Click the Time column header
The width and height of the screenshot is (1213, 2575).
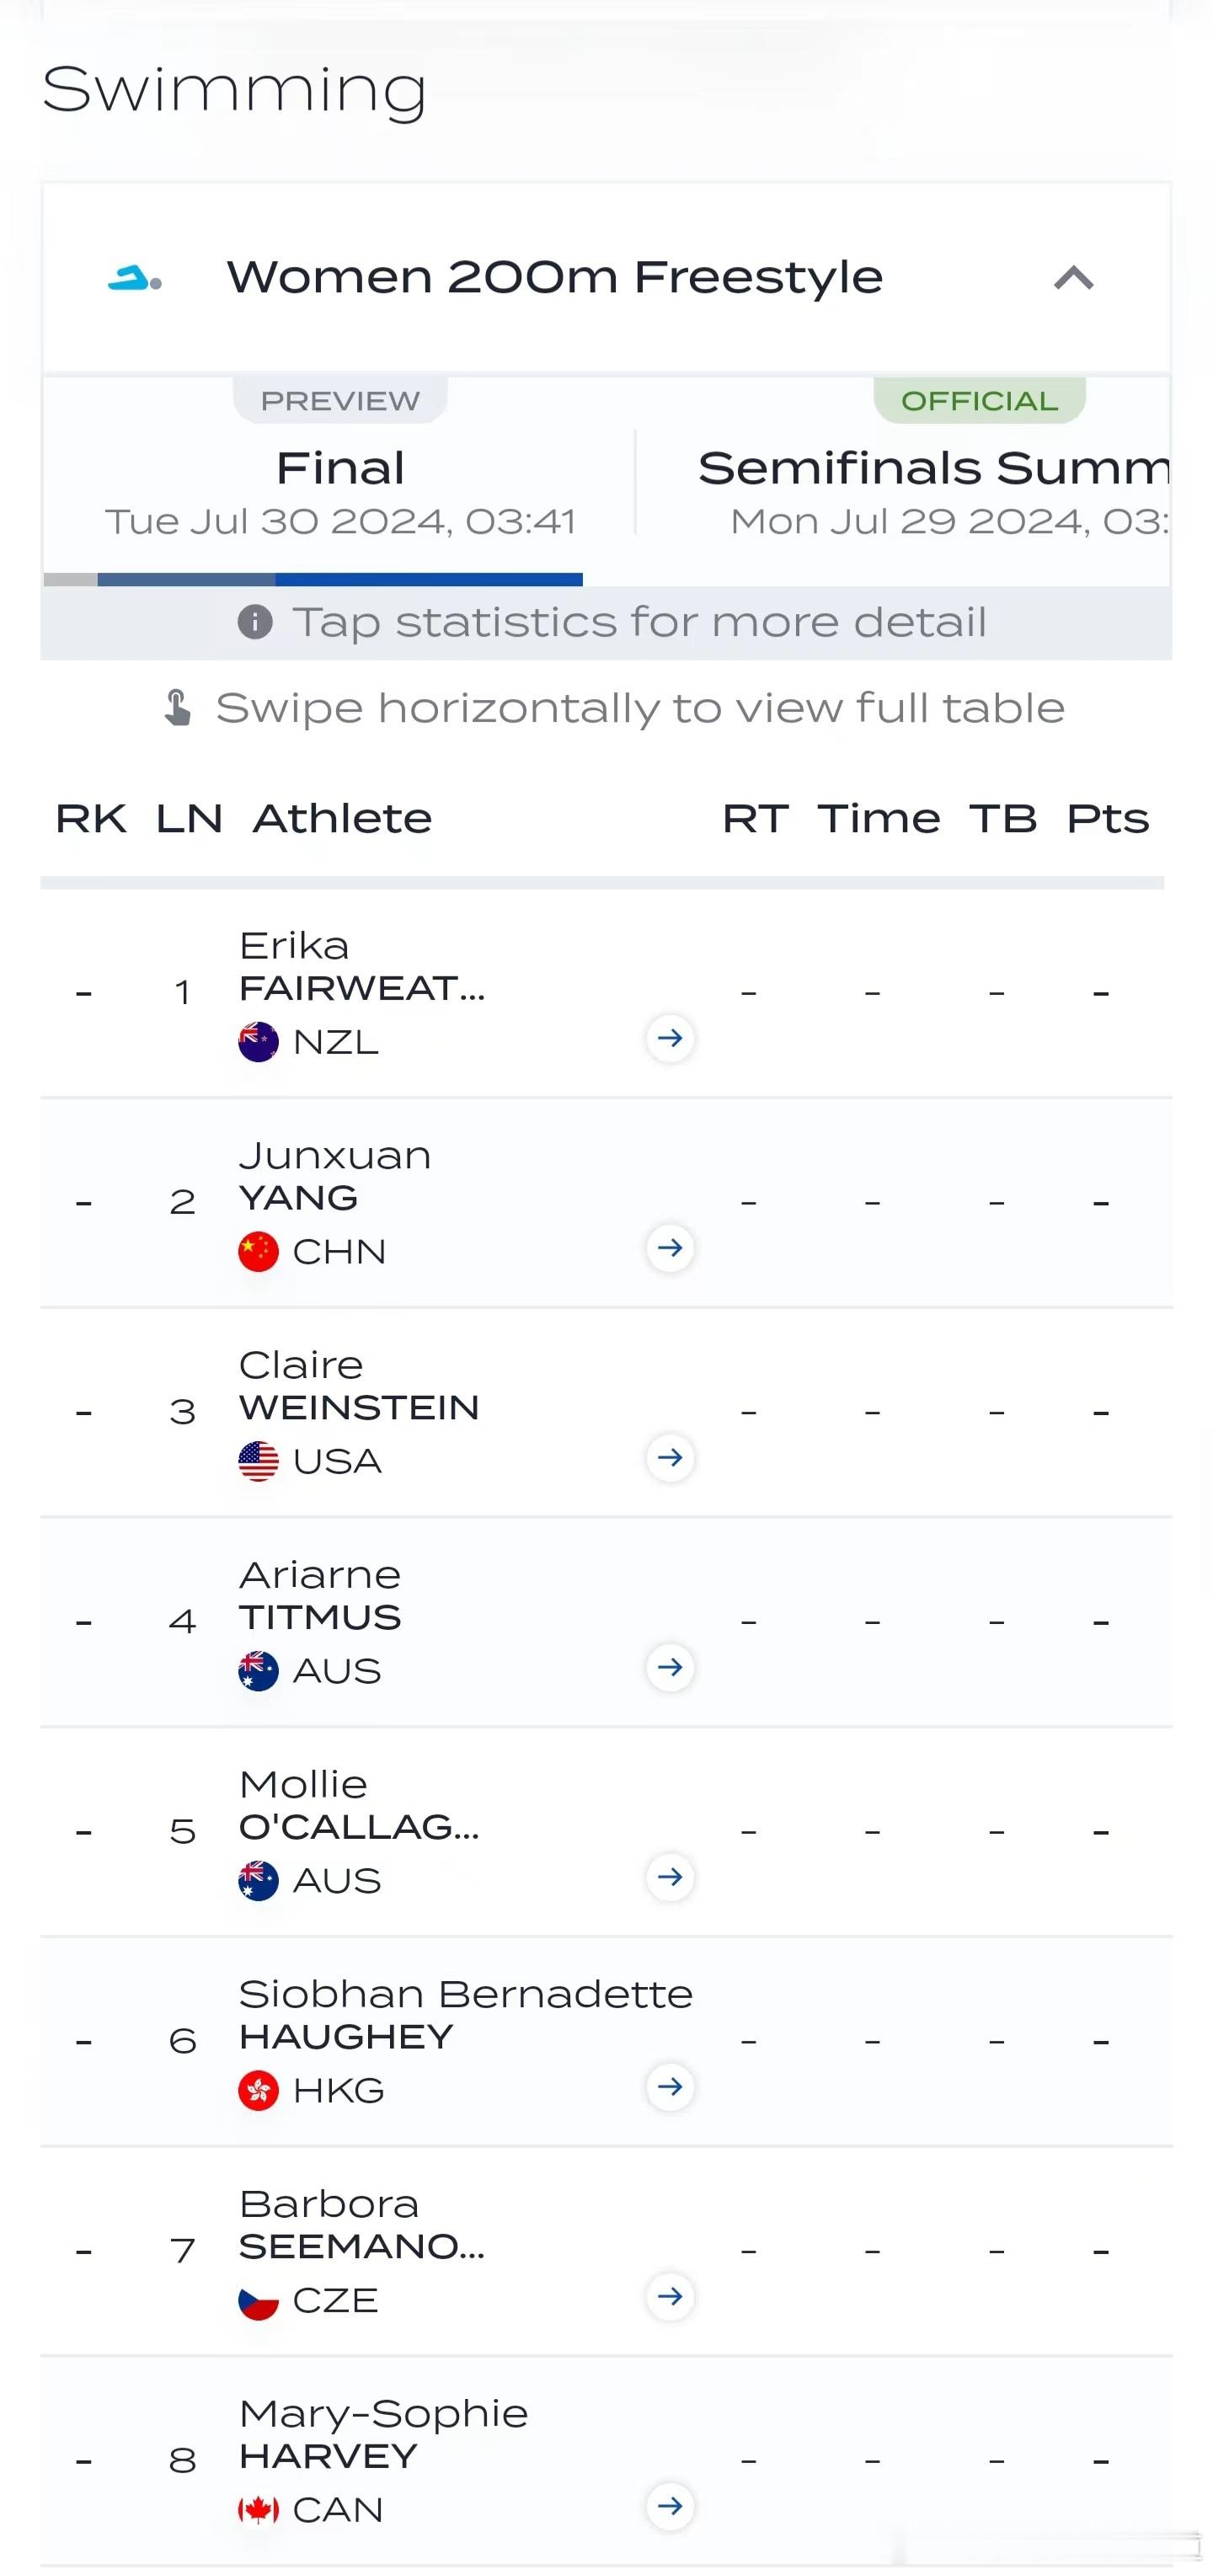[879, 819]
